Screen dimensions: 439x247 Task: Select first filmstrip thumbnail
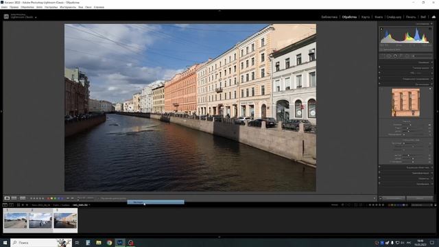point(15,220)
